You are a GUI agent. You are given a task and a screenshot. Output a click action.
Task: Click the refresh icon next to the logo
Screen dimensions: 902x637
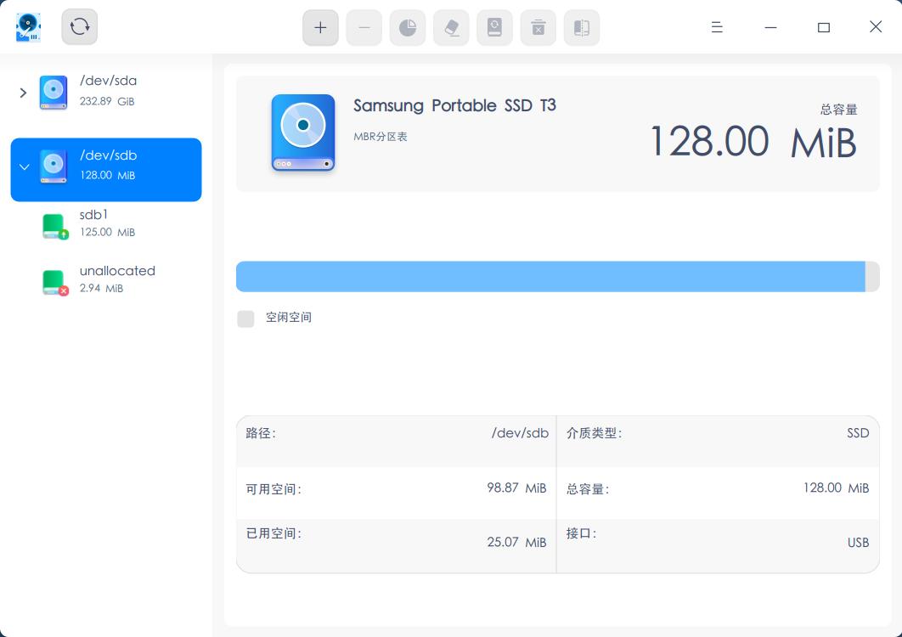click(x=79, y=26)
